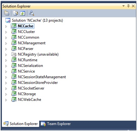137x131 pixels.
Task: Select the NCStorage project name
Action: (27, 94)
